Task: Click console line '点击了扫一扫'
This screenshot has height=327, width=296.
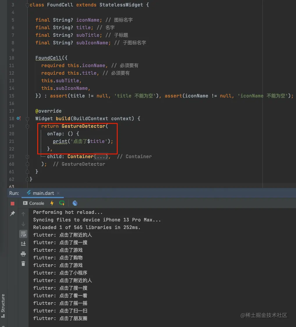Action: click(60, 311)
